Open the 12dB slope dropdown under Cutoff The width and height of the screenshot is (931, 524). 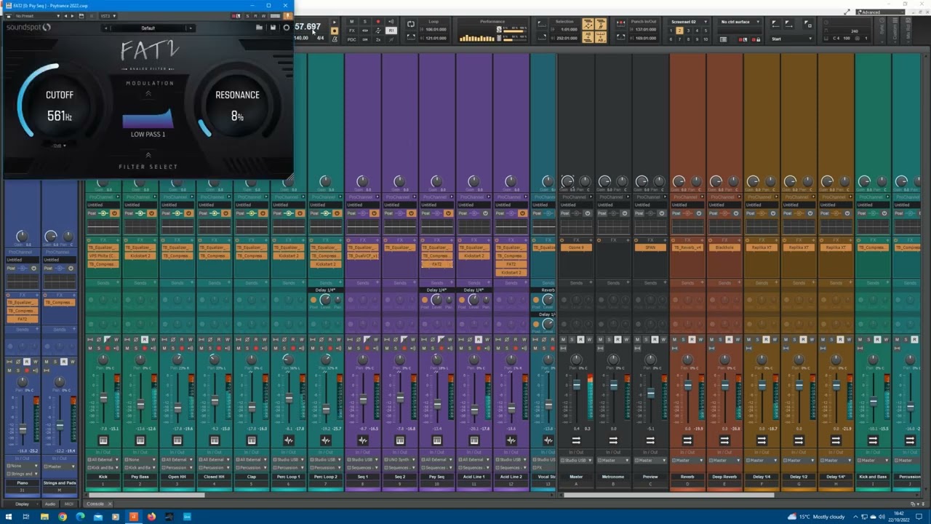pos(60,146)
